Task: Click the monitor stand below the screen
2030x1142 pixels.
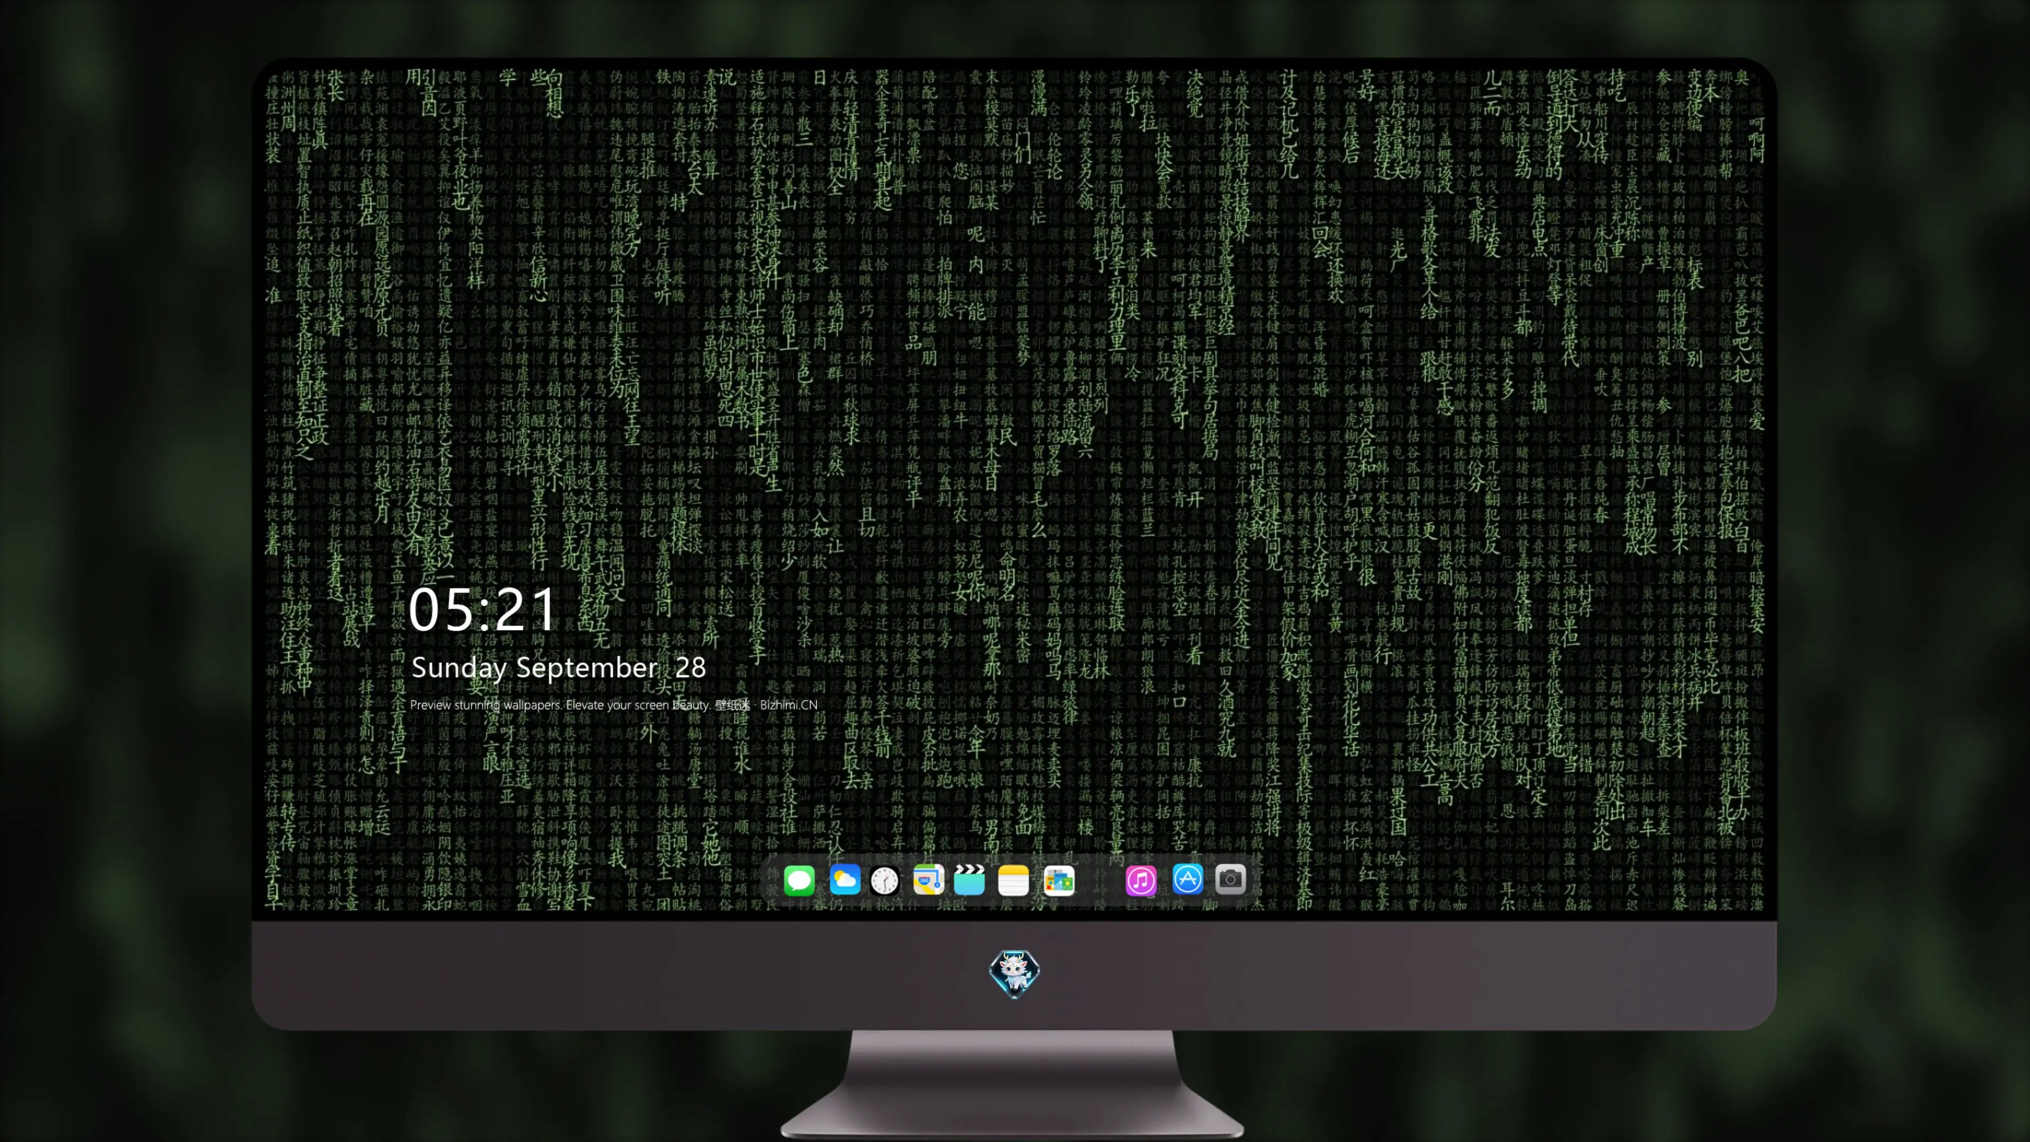Action: click(1013, 1084)
